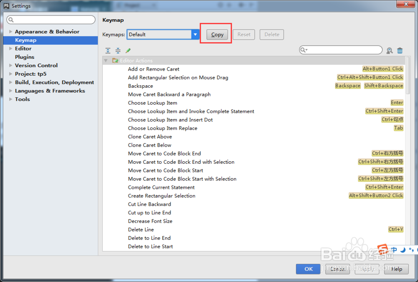The width and height of the screenshot is (418, 282).
Task: Select 'Clone Caret Above' action
Action: coord(150,137)
